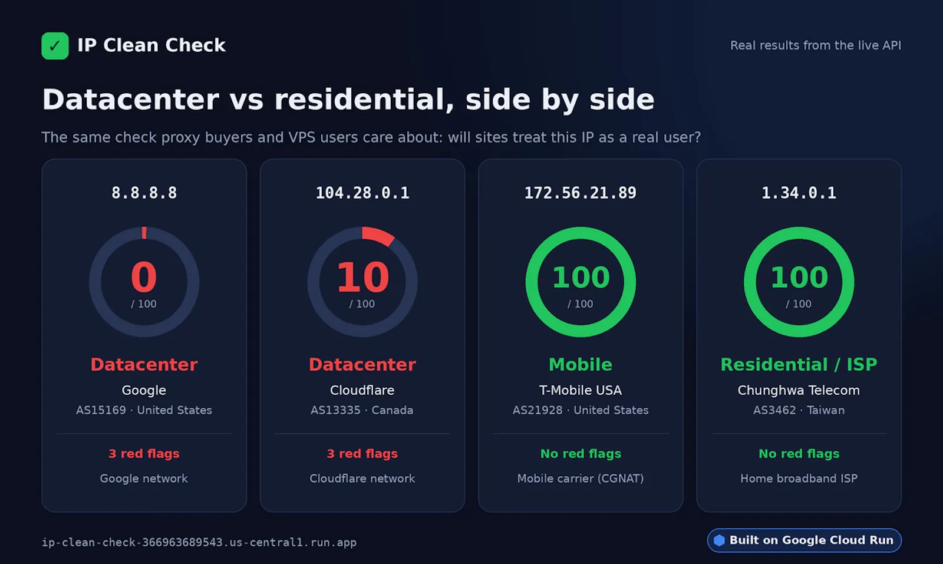Click the green checkmark logo icon
The image size is (943, 564).
pyautogui.click(x=55, y=46)
